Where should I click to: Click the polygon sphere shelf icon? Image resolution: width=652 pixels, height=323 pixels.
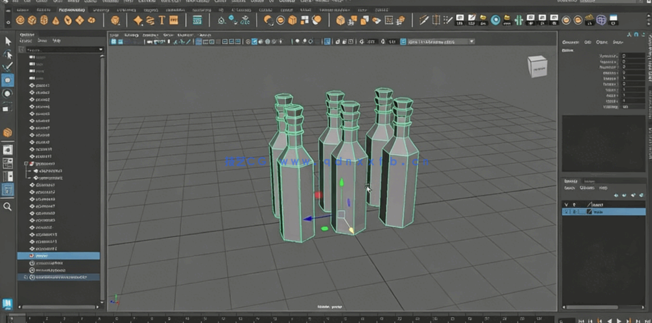coord(21,20)
